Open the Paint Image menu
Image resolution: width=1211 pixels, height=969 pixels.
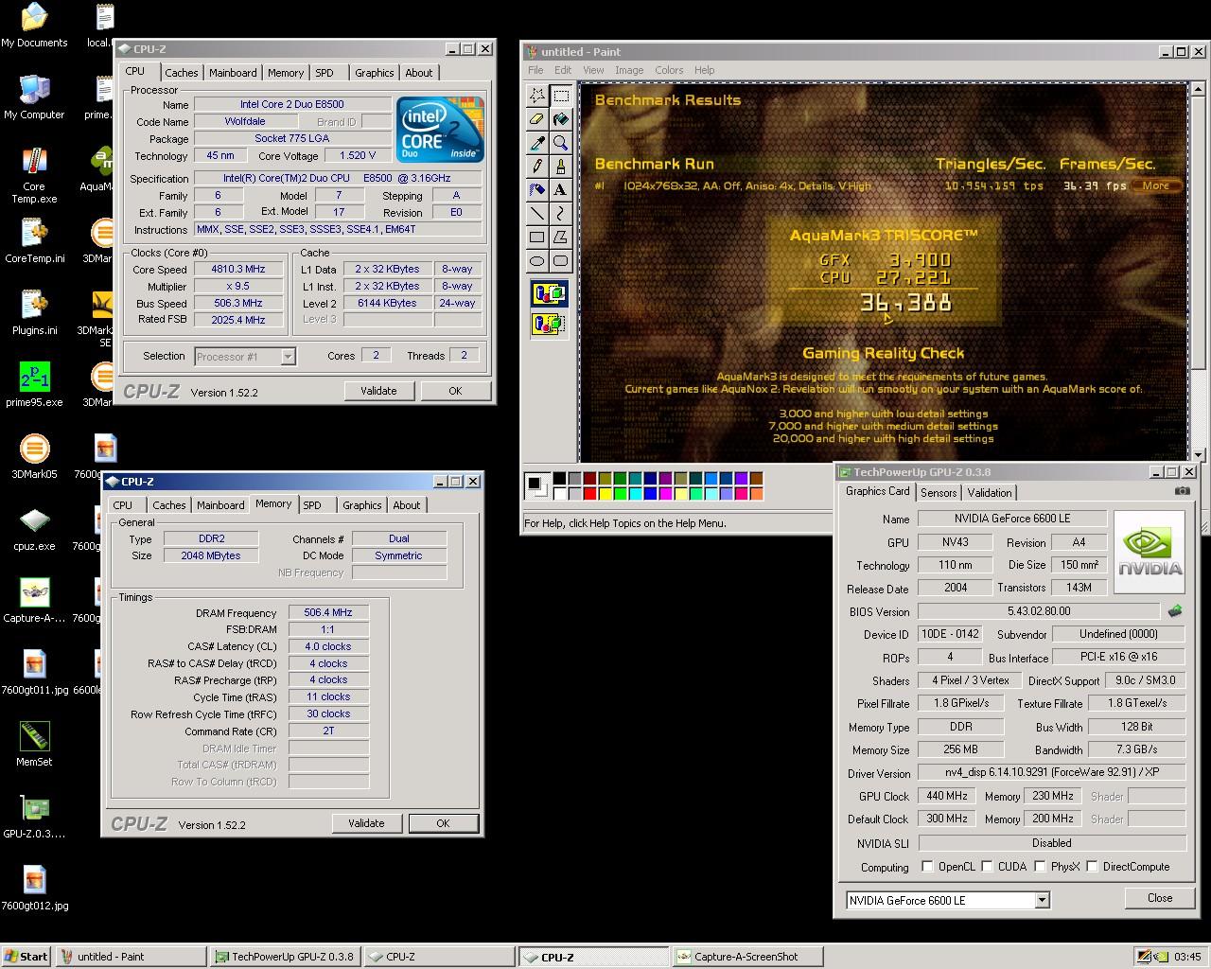[x=629, y=70]
